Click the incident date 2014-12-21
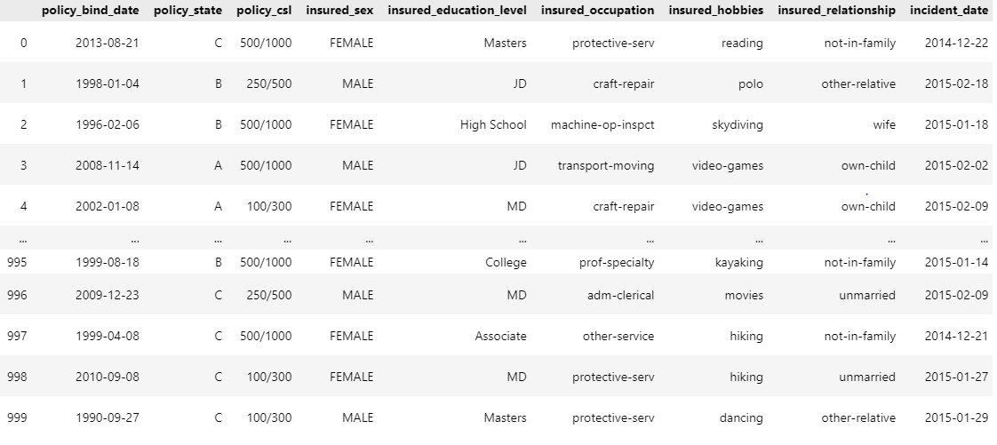Image resolution: width=997 pixels, height=445 pixels. [x=956, y=336]
